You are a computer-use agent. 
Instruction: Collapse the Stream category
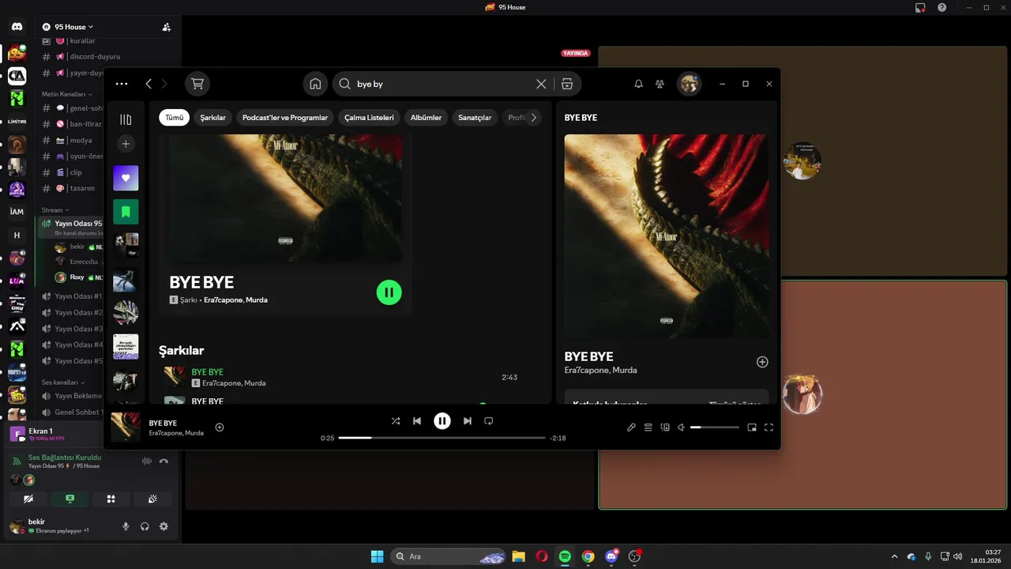click(54, 210)
